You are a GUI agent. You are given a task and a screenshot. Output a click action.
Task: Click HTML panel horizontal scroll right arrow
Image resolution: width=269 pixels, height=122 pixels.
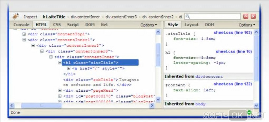152,105
